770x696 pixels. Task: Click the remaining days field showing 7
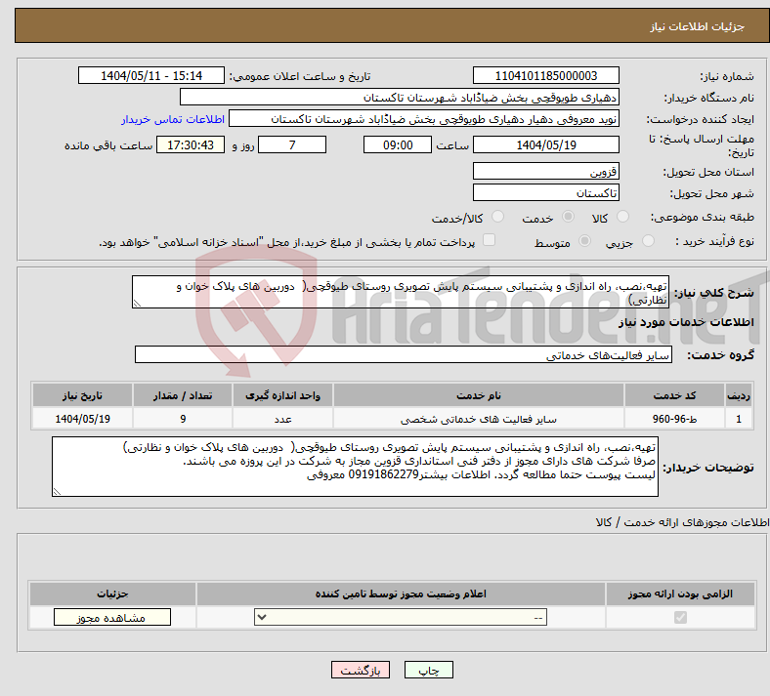pyautogui.click(x=292, y=144)
